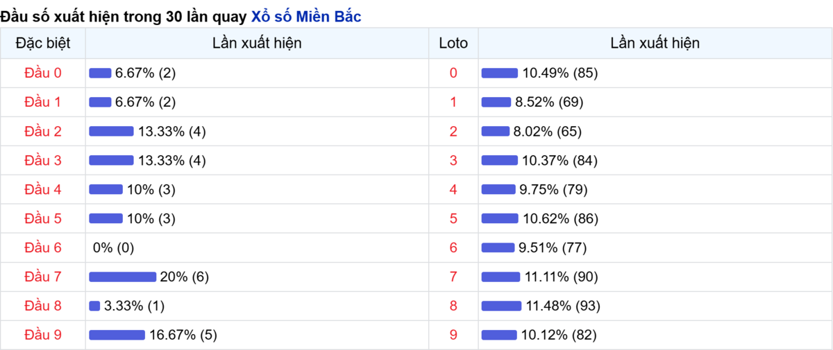Click the right Lần xuất hiện header
Screen dimensions: 833x350
[x=655, y=43]
